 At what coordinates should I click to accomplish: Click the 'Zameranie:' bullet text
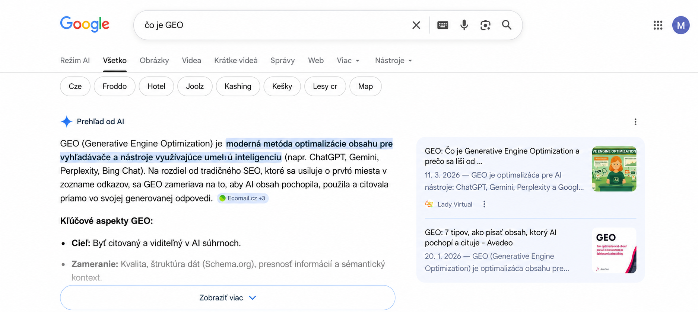pyautogui.click(x=228, y=271)
